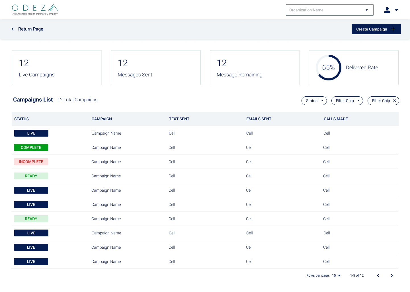The height and width of the screenshot is (292, 410).
Task: Click the 65% delivered rate progress ring
Action: pos(328,68)
